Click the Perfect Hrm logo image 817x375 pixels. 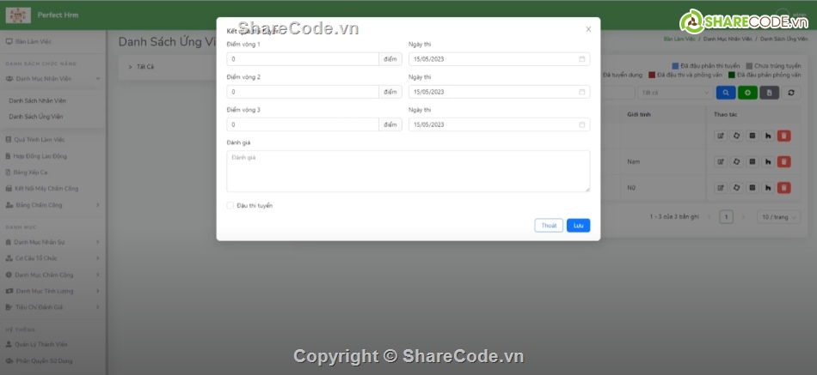click(x=18, y=15)
